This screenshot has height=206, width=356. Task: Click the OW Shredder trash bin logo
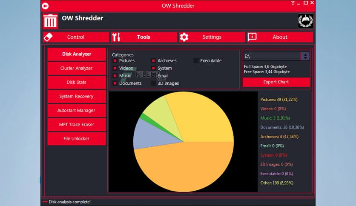pyautogui.click(x=50, y=21)
